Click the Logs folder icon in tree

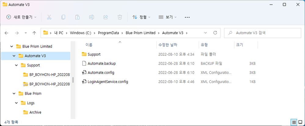pos(23,103)
